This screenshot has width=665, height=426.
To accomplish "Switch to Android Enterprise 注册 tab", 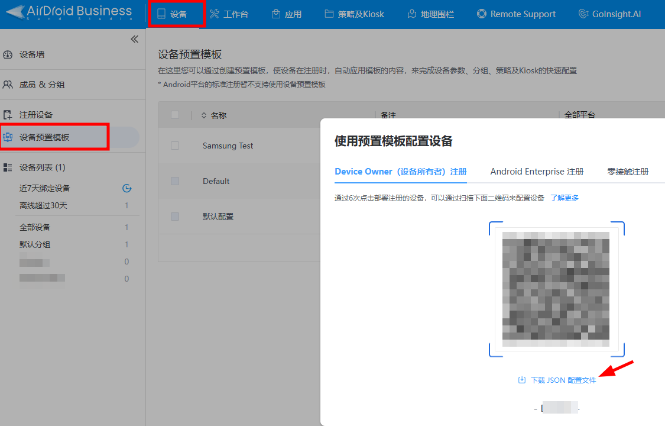I will (x=537, y=172).
